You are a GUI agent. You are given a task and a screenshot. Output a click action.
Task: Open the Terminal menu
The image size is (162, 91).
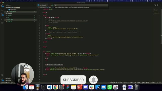click(x=27, y=1)
